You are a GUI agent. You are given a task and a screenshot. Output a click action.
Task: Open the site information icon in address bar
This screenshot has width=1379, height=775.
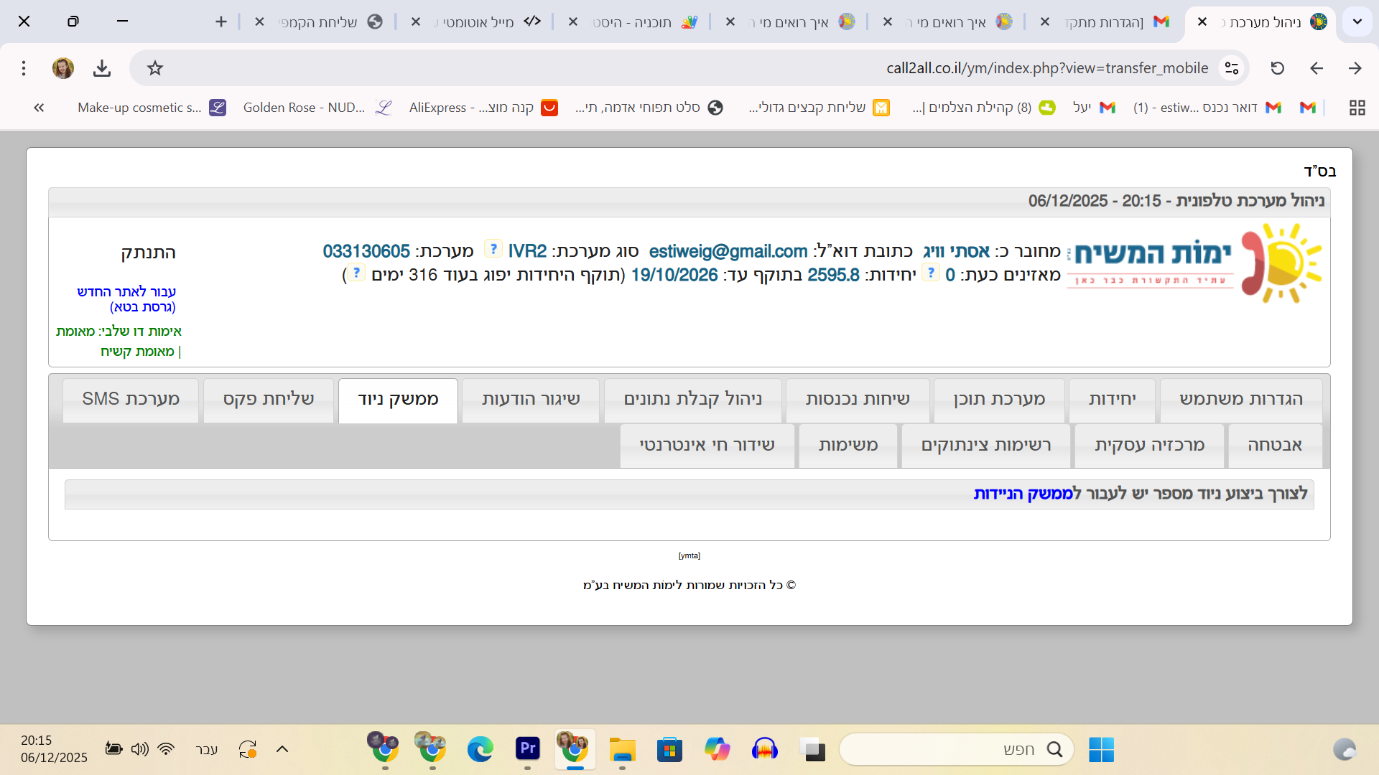tap(1232, 68)
